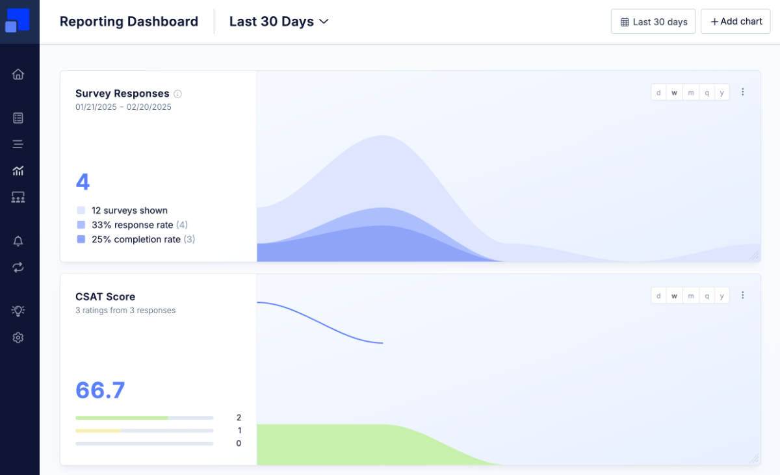Click the resize handle on the Survey Responses chart
Screen dimensions: 780x475
pyautogui.click(x=755, y=256)
